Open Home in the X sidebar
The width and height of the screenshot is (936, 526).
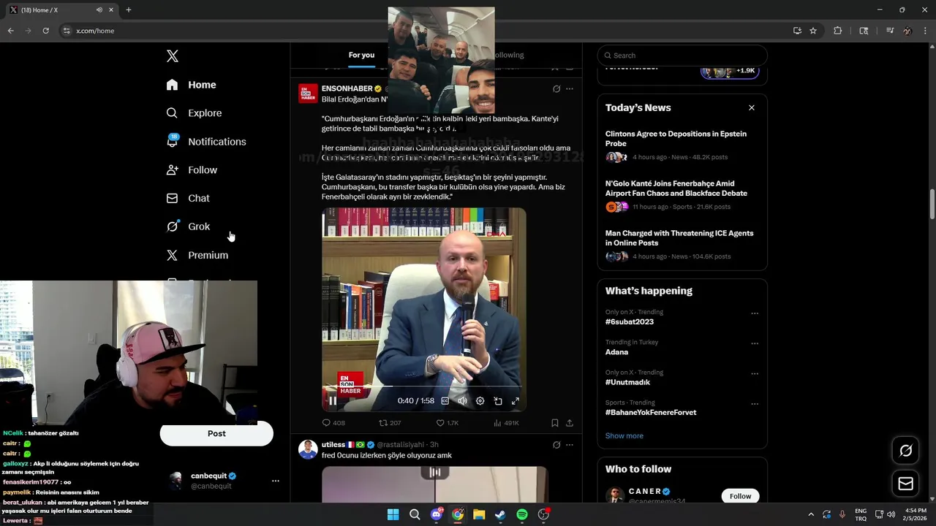click(191, 85)
